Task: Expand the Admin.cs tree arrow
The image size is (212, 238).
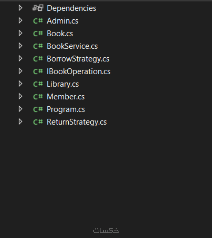Action: point(20,21)
